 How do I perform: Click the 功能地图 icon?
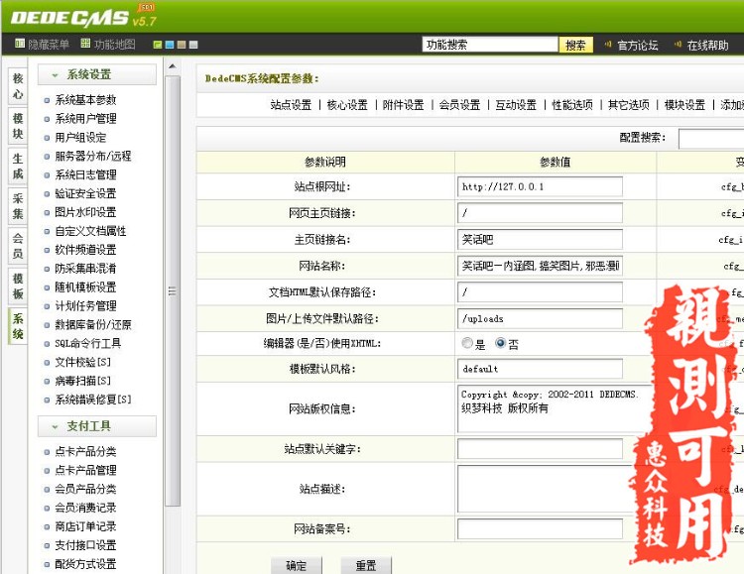pyautogui.click(x=85, y=44)
